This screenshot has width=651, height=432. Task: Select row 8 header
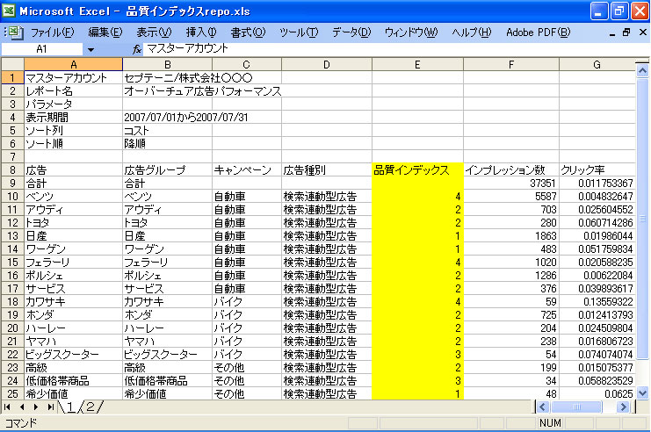(x=12, y=169)
